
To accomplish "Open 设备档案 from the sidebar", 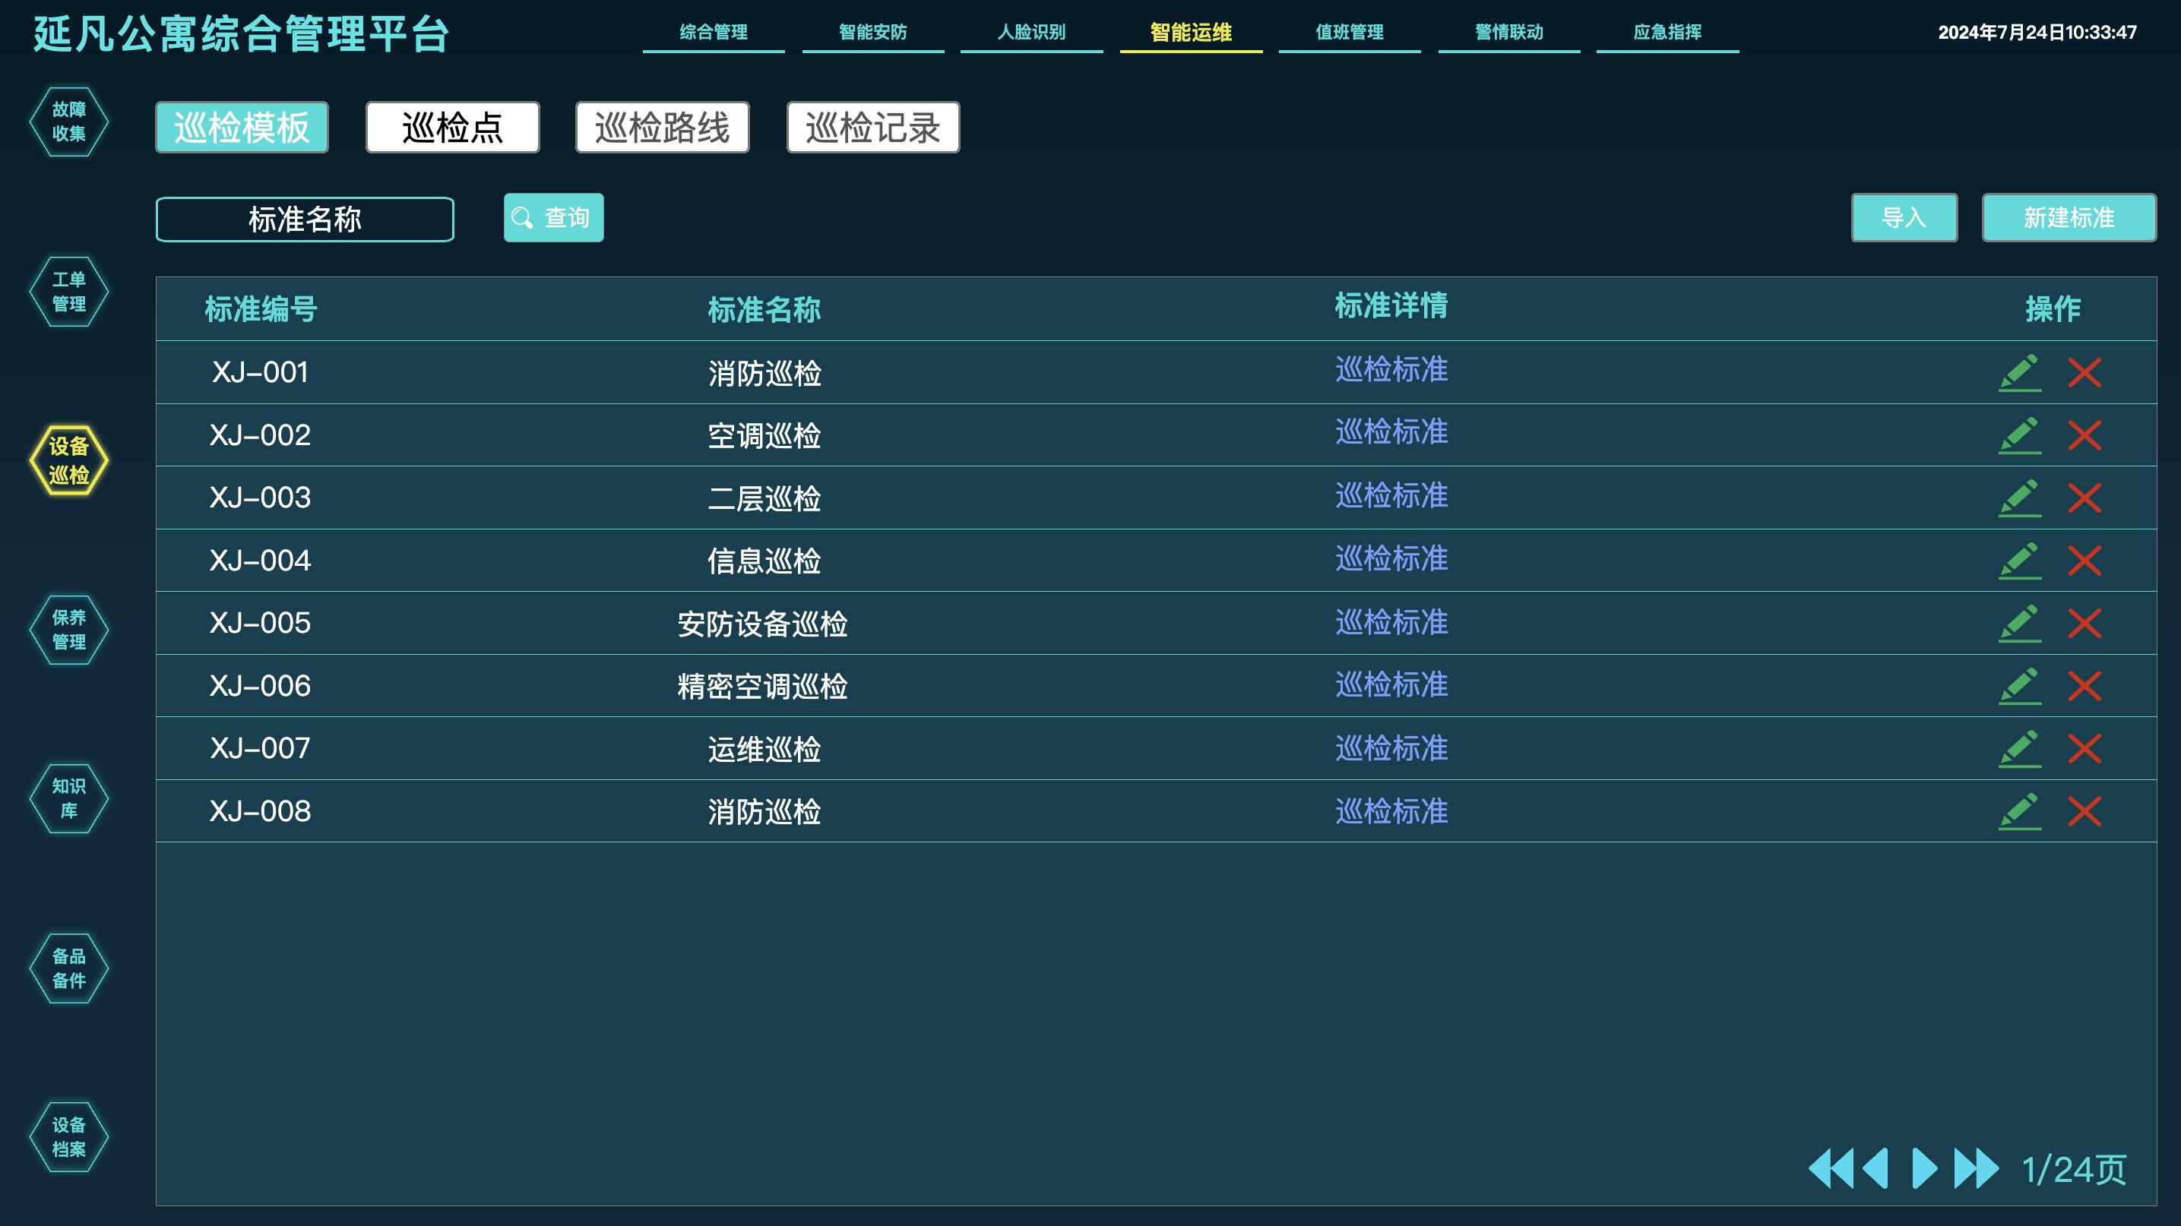I will (x=68, y=1137).
